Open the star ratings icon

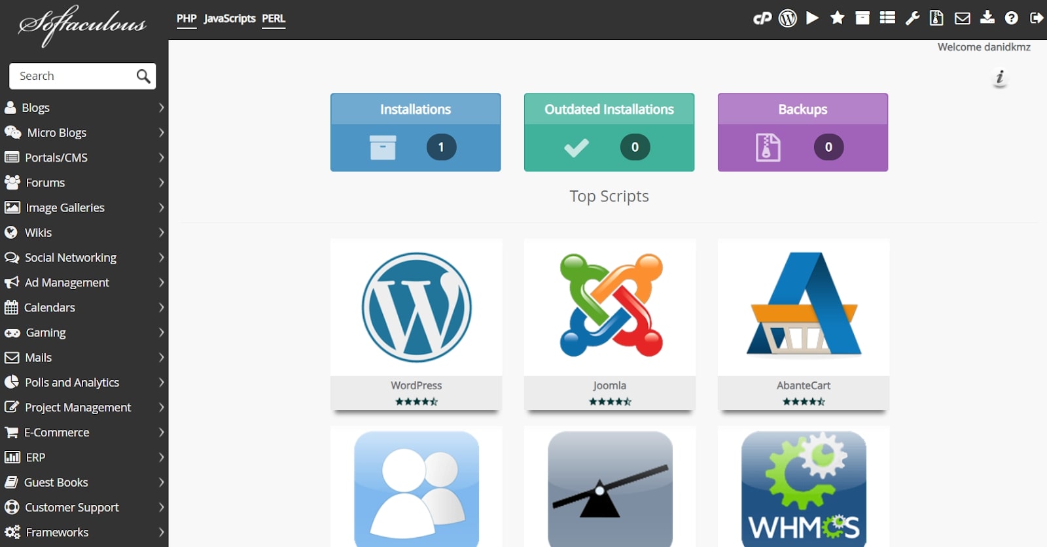(x=838, y=18)
